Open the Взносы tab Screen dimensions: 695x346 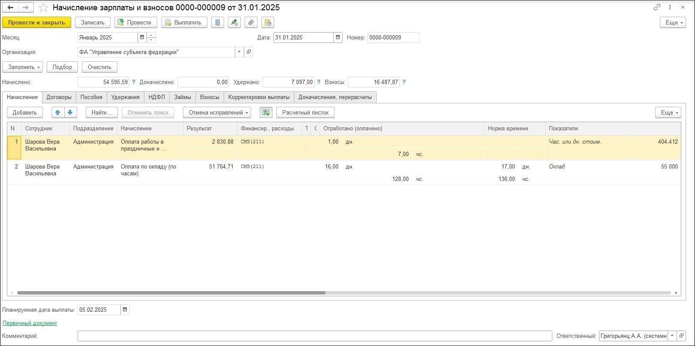[210, 97]
